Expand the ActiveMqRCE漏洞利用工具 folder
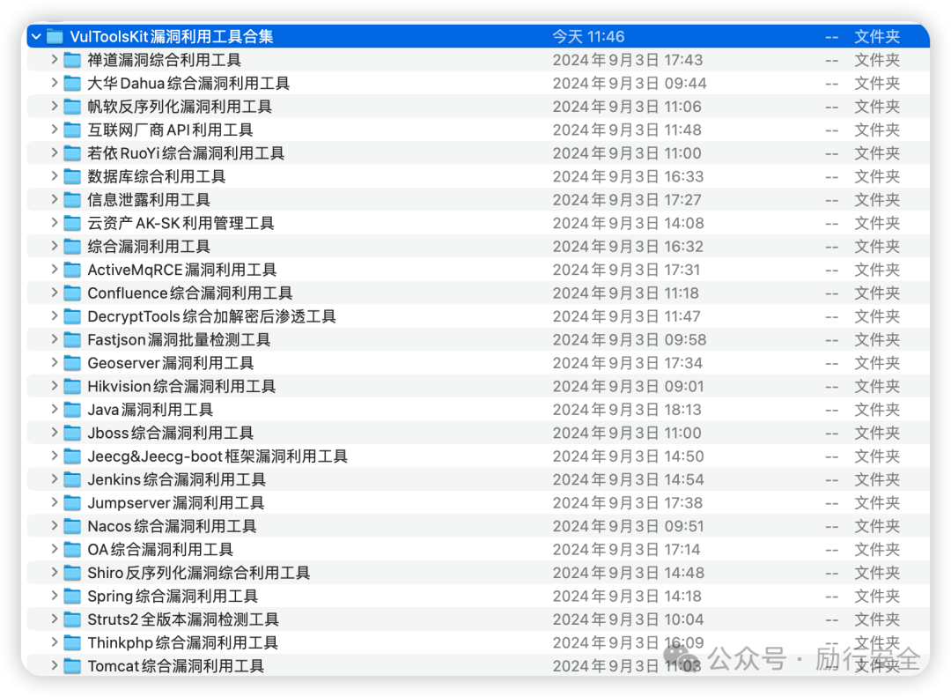 (54, 269)
